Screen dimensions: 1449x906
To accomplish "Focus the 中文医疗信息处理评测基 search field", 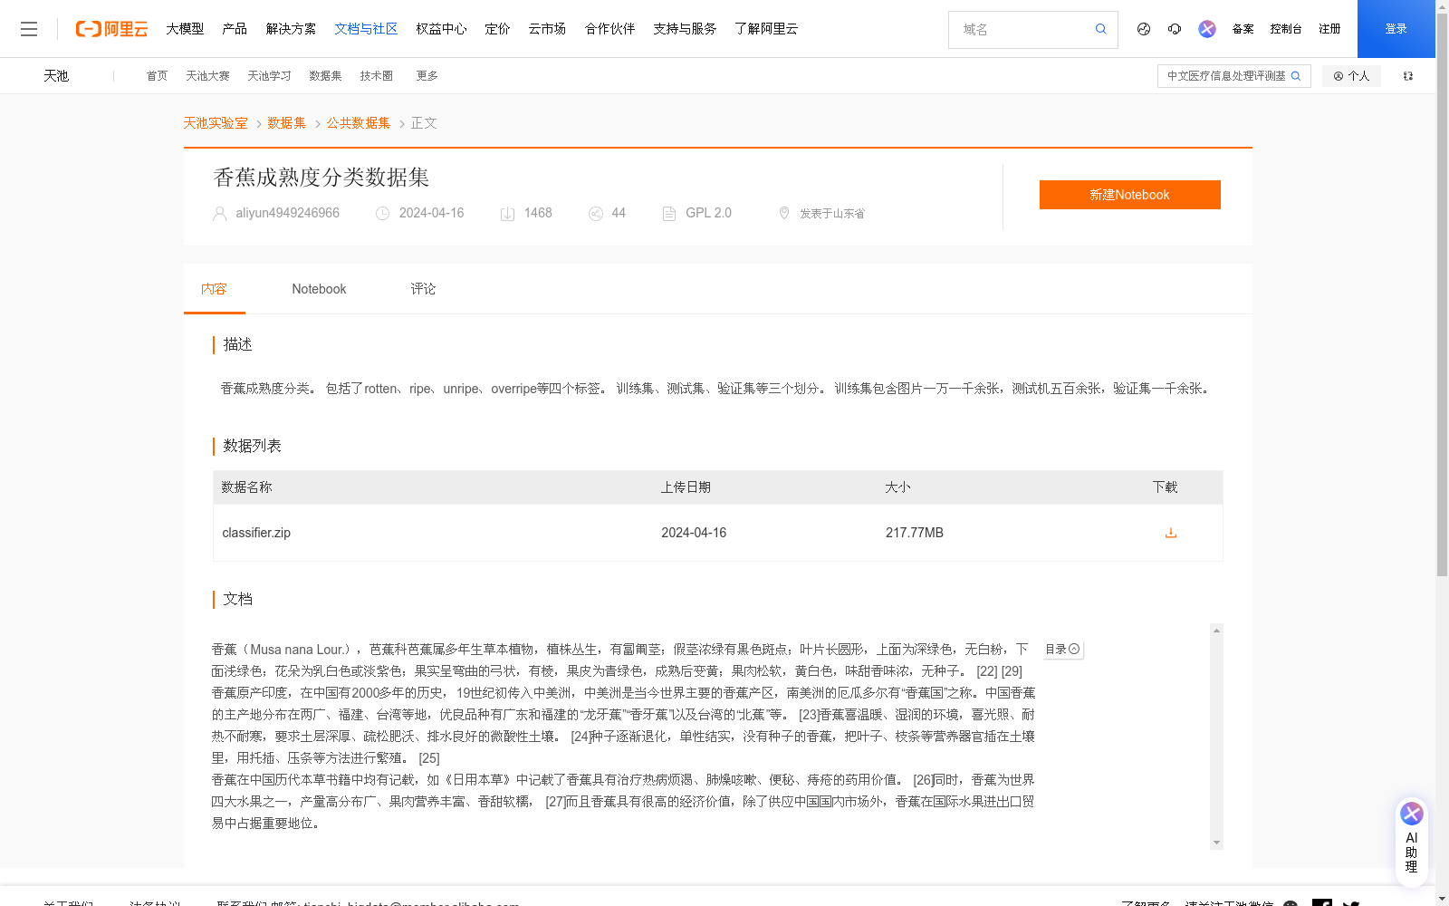I will coord(1225,76).
